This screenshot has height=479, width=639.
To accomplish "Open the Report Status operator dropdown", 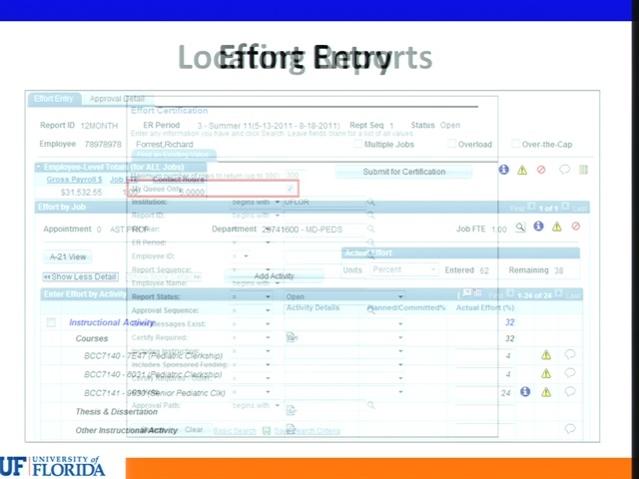I will click(251, 296).
